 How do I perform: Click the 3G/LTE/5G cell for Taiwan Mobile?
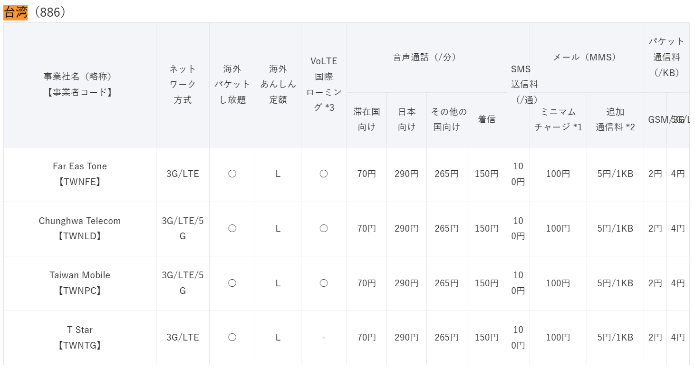(183, 283)
